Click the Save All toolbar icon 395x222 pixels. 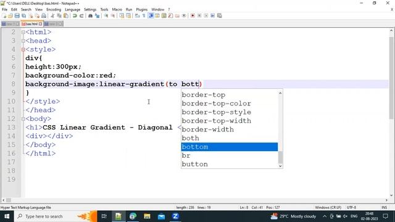click(x=23, y=15)
